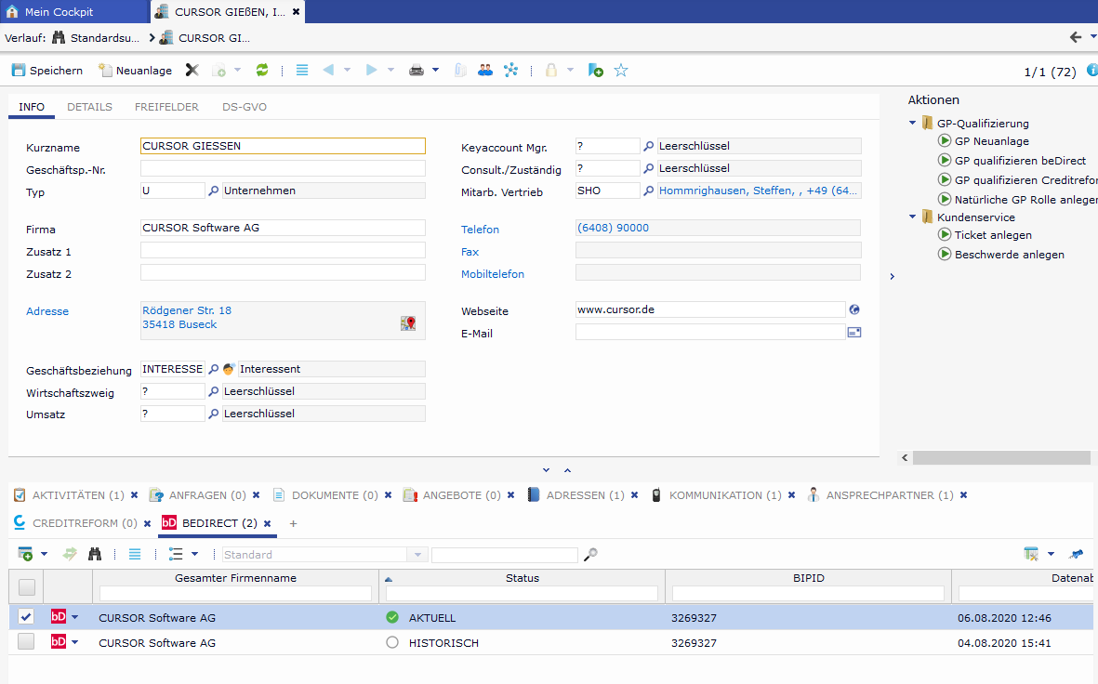1098x684 pixels.
Task: Uncheck the AKTUELL row checkbox
Action: pyautogui.click(x=26, y=617)
